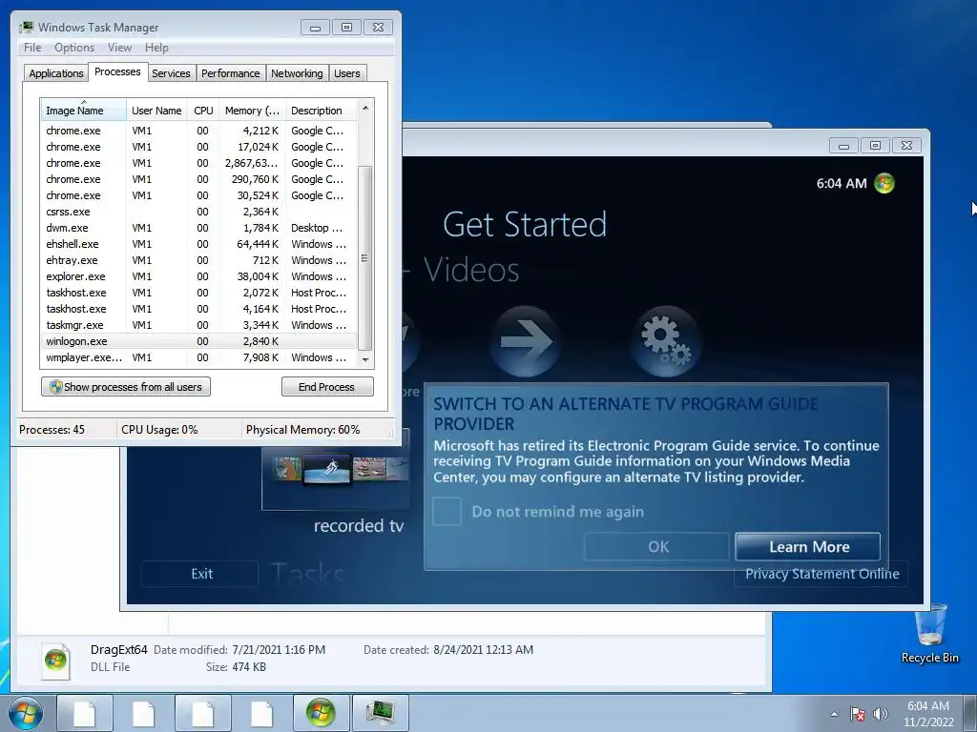Open the Help menu in Task Manager
Screen dimensions: 977x732
click(156, 48)
